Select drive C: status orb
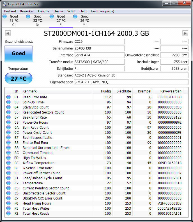This screenshot has height=222, width=193. tap(5, 16)
